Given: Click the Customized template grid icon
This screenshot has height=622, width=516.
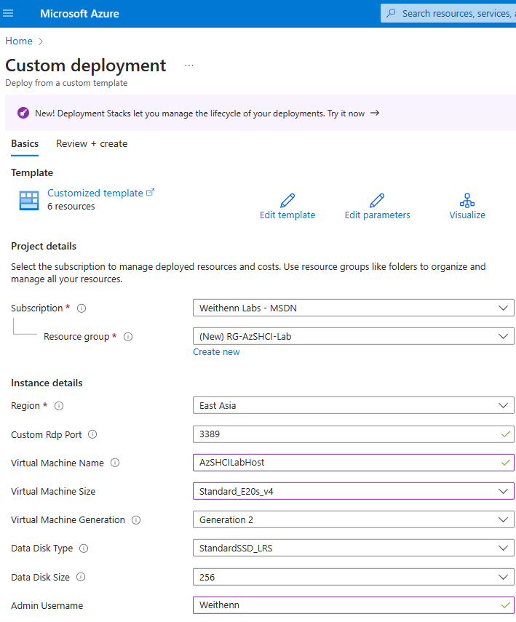Looking at the screenshot, I should pos(29,200).
